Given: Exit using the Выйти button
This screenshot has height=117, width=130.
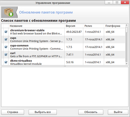Looking at the screenshot, I should click(x=118, y=112).
